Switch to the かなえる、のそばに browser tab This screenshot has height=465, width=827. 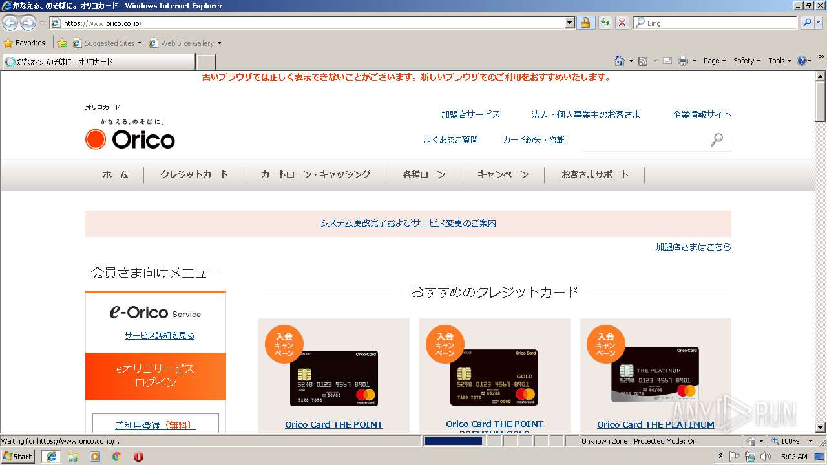98,62
